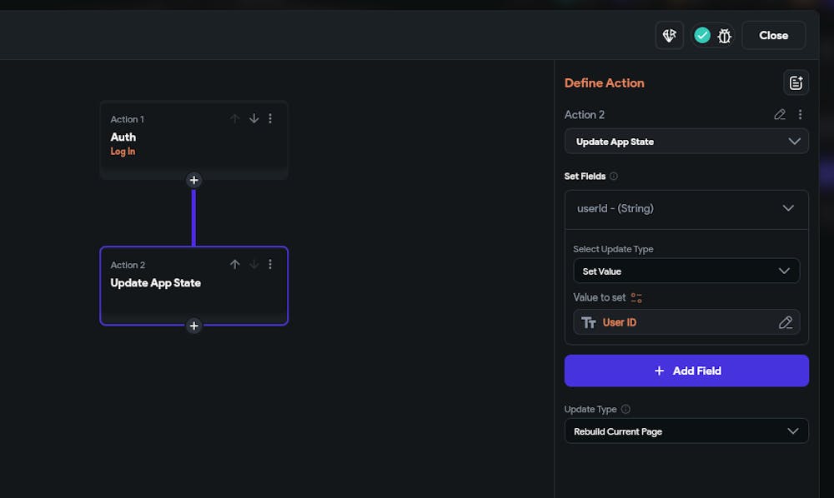Click pencil icon beside Action 2 title
The width and height of the screenshot is (834, 498).
point(780,115)
